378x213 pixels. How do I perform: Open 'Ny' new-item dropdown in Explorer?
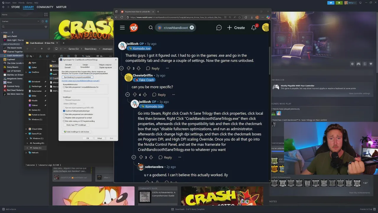(x=30, y=56)
